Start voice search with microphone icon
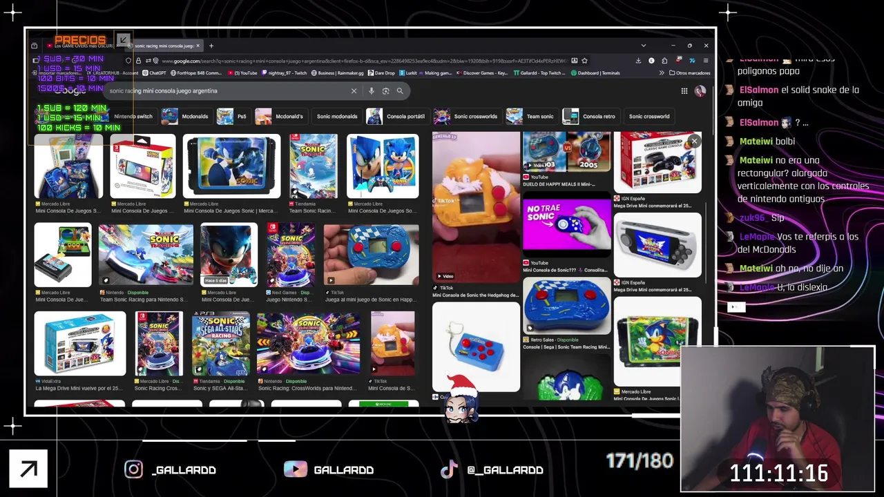Image resolution: width=884 pixels, height=497 pixels. click(372, 90)
